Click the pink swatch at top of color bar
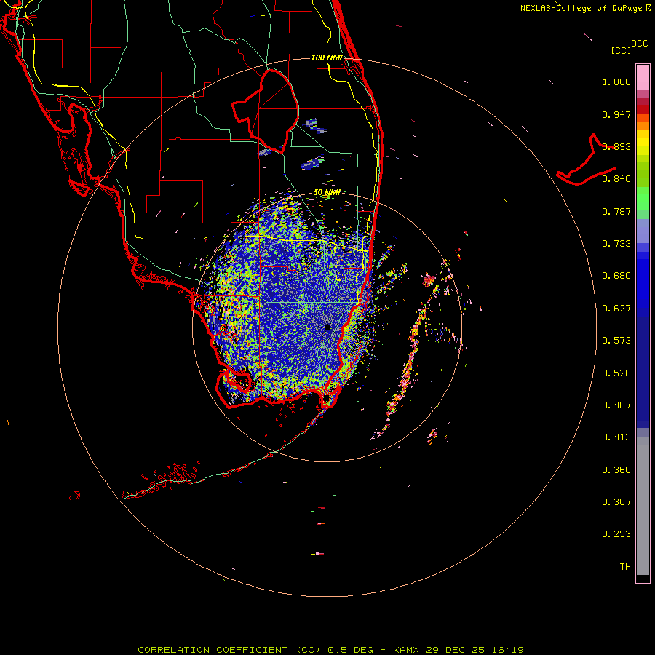This screenshot has height=655, width=655. 643,77
